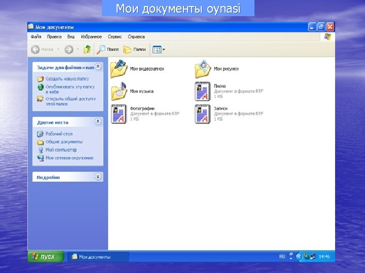
Task: Click the Письмо file name text
Action: tap(220, 86)
